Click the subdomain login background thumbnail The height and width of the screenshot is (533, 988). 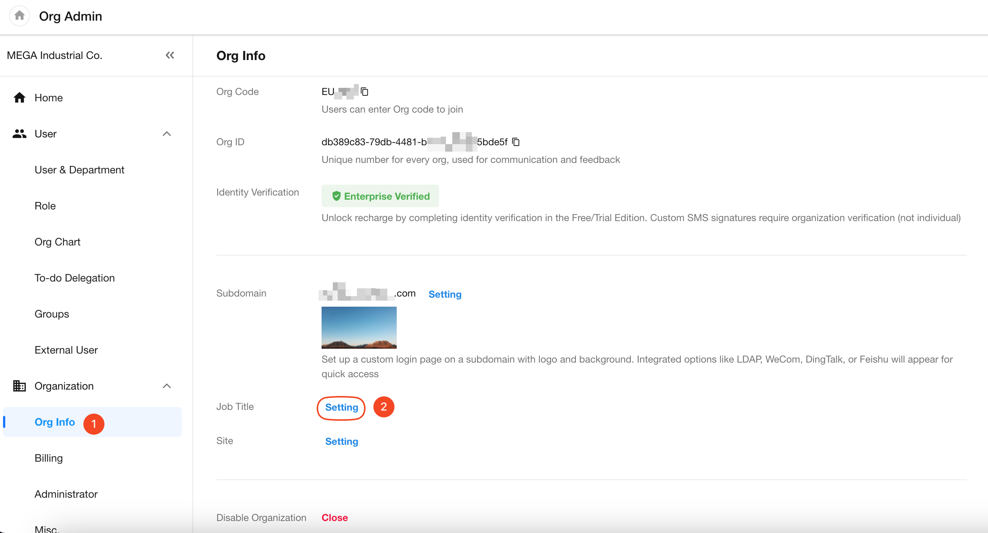click(359, 328)
